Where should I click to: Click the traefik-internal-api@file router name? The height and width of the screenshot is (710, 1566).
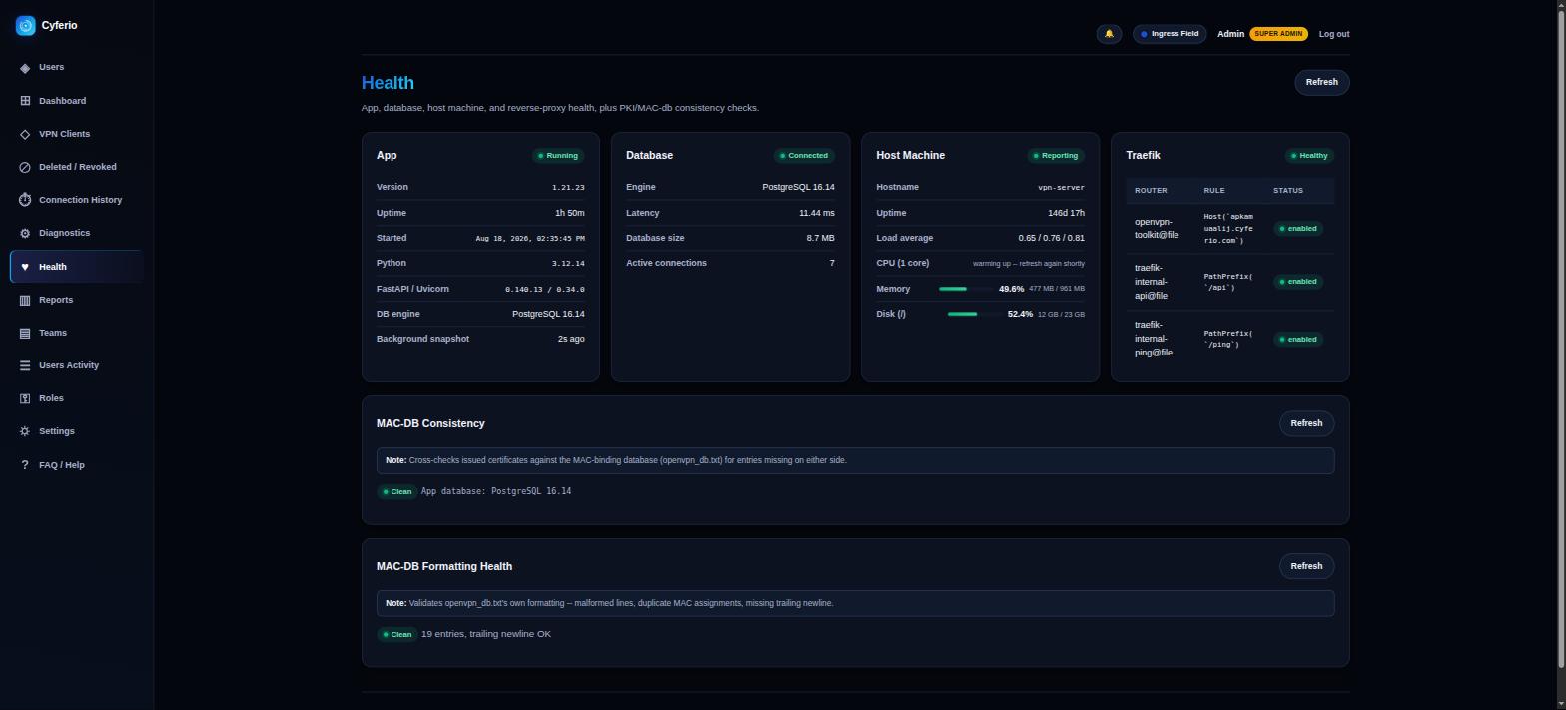[1153, 282]
